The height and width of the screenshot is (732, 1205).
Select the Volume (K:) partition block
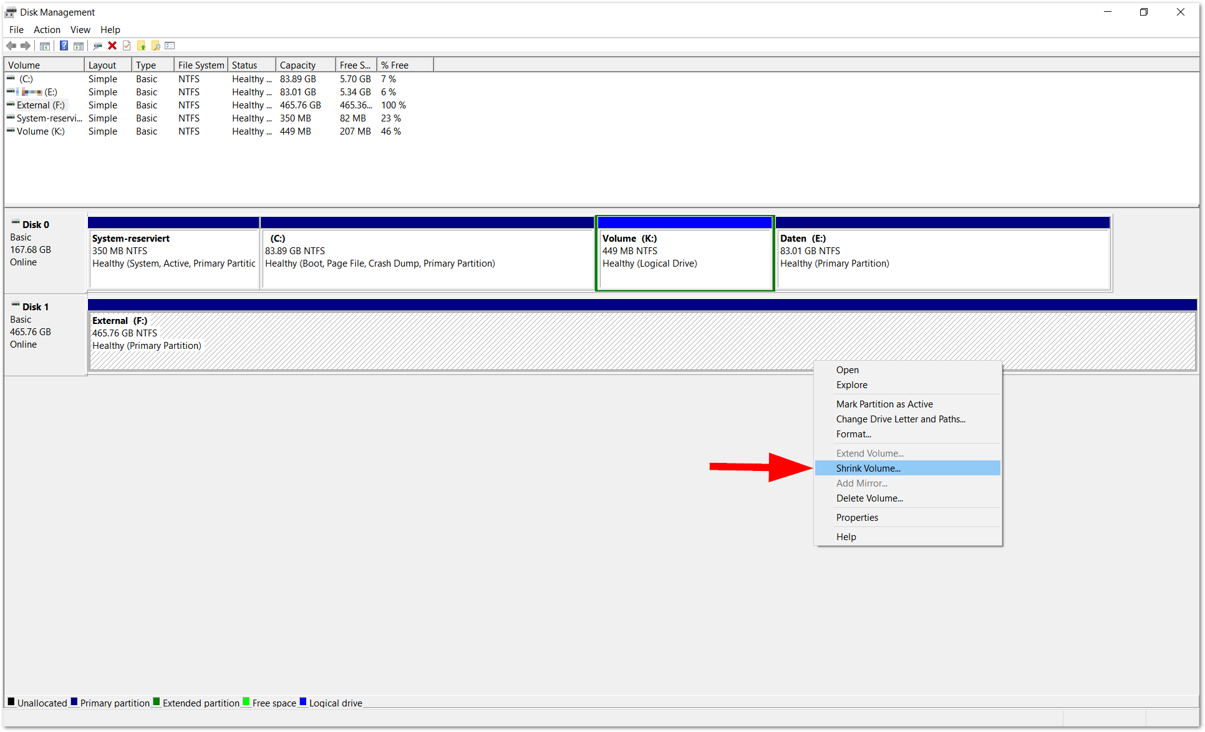(x=684, y=255)
